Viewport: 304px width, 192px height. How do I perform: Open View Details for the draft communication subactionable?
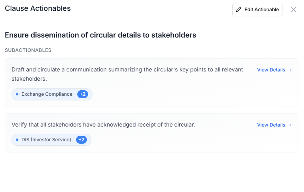pyautogui.click(x=271, y=70)
